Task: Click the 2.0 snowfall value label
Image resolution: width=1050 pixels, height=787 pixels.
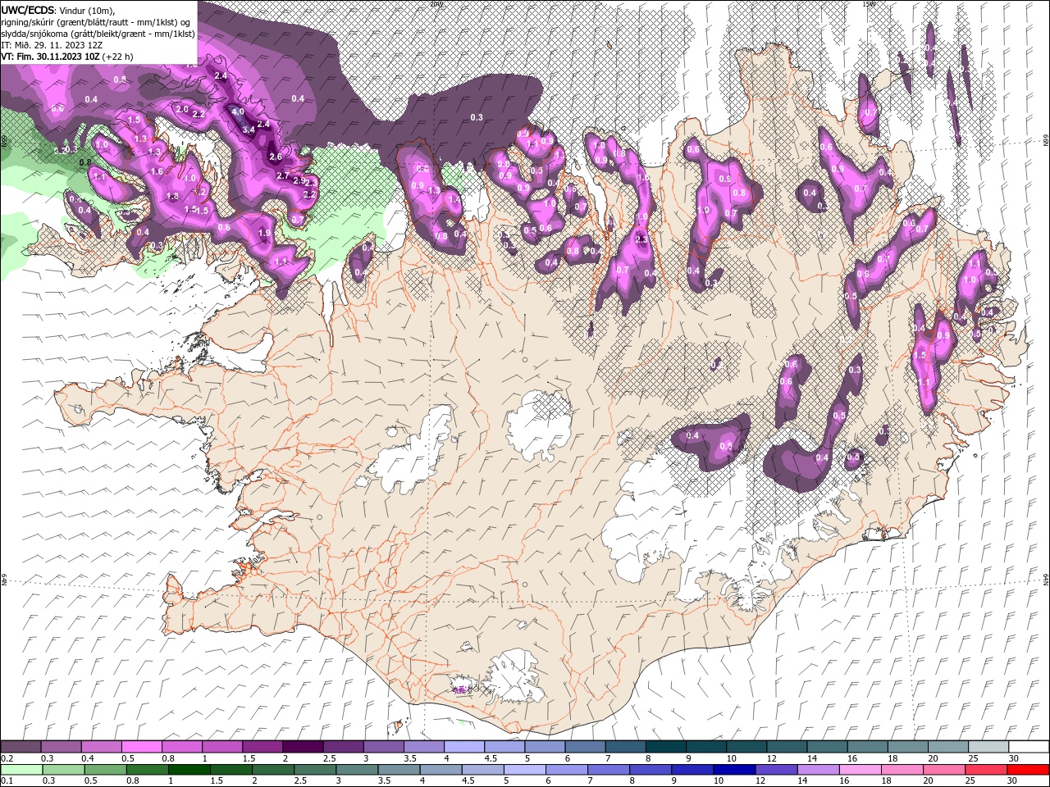Action: coord(183,109)
